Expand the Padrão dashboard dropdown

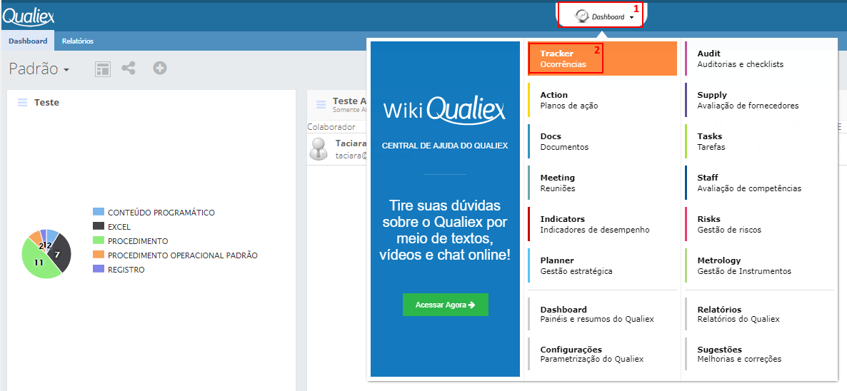(x=39, y=69)
